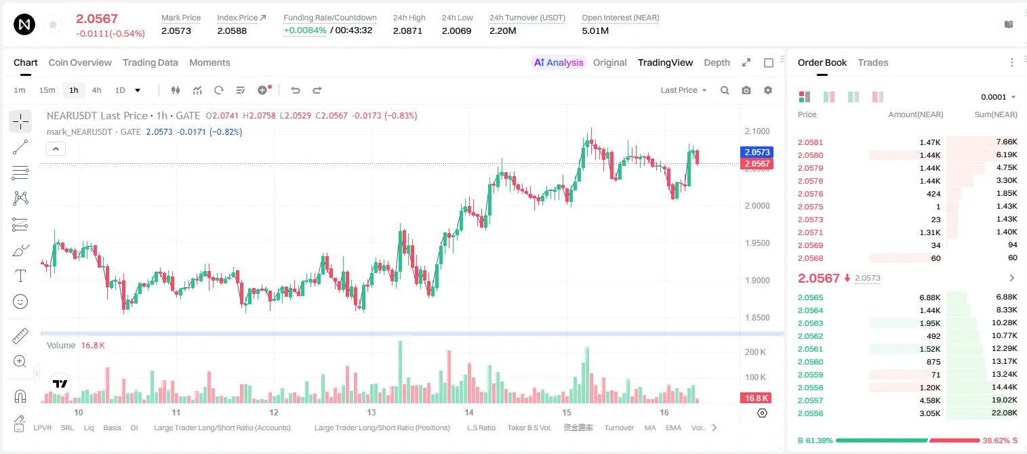Open the additional timeframes dropdown arrow

(138, 90)
